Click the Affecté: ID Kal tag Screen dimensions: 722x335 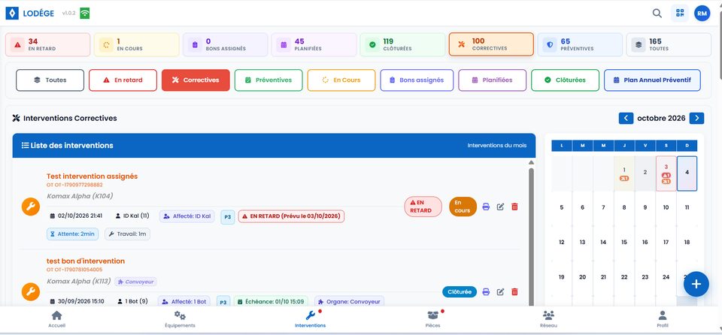coord(187,216)
